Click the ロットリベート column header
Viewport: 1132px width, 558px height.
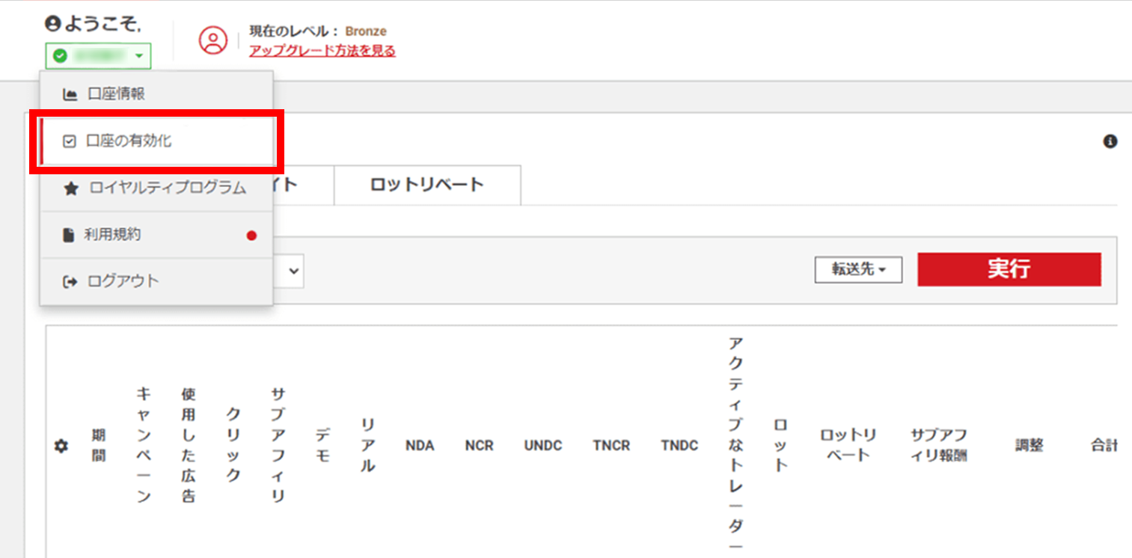click(x=848, y=446)
